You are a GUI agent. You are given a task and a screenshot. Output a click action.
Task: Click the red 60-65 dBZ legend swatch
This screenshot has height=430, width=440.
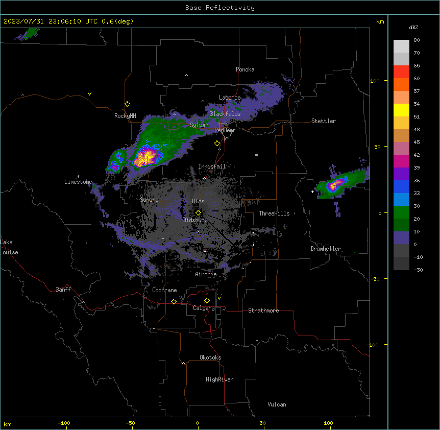pyautogui.click(x=401, y=72)
